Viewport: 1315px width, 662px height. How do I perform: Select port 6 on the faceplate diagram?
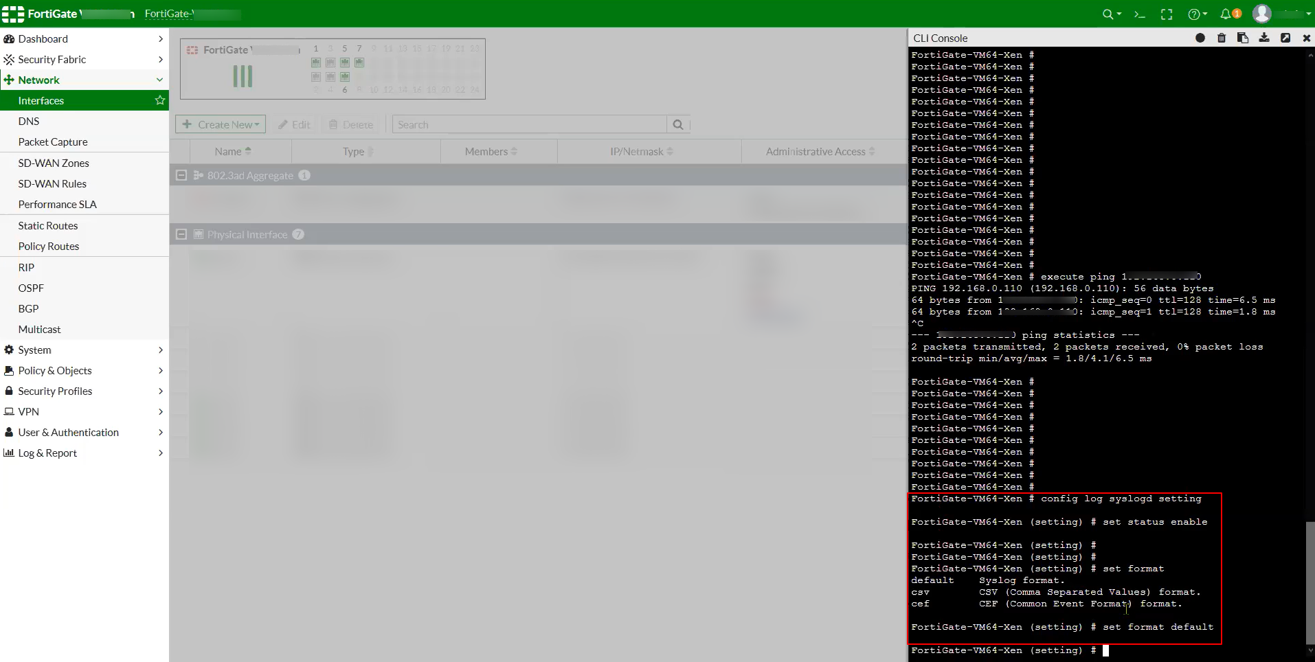345,77
